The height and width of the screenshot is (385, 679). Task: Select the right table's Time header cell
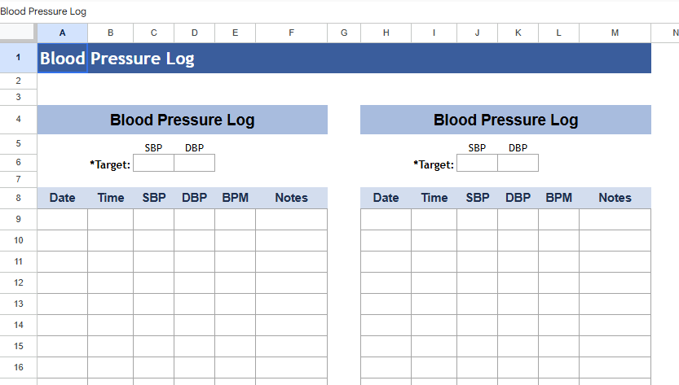point(434,198)
